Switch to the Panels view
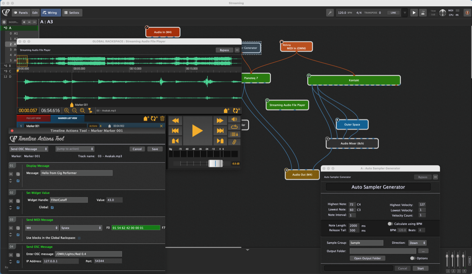The width and height of the screenshot is (472, 274). tap(21, 13)
